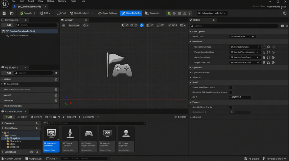The width and height of the screenshot is (289, 161).
Task: Select the BP_Combat Character thumbnail
Action: pyautogui.click(x=70, y=139)
